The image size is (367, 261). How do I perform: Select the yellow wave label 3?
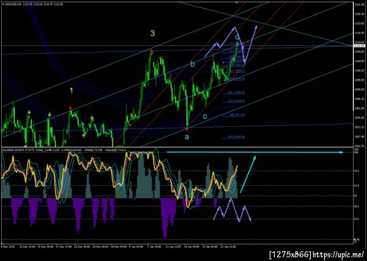tap(152, 34)
